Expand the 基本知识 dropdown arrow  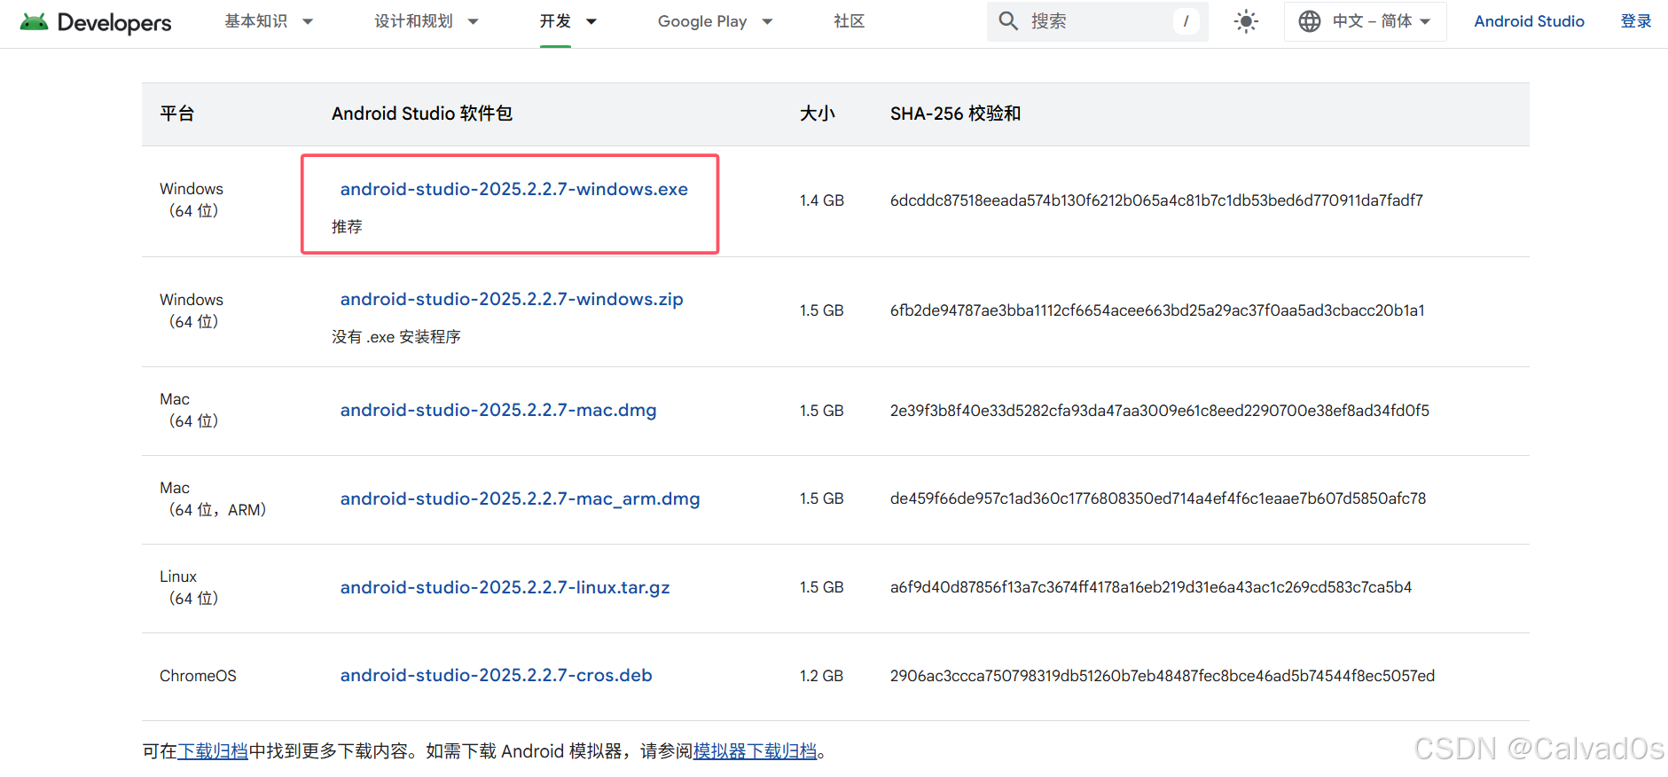tap(308, 21)
